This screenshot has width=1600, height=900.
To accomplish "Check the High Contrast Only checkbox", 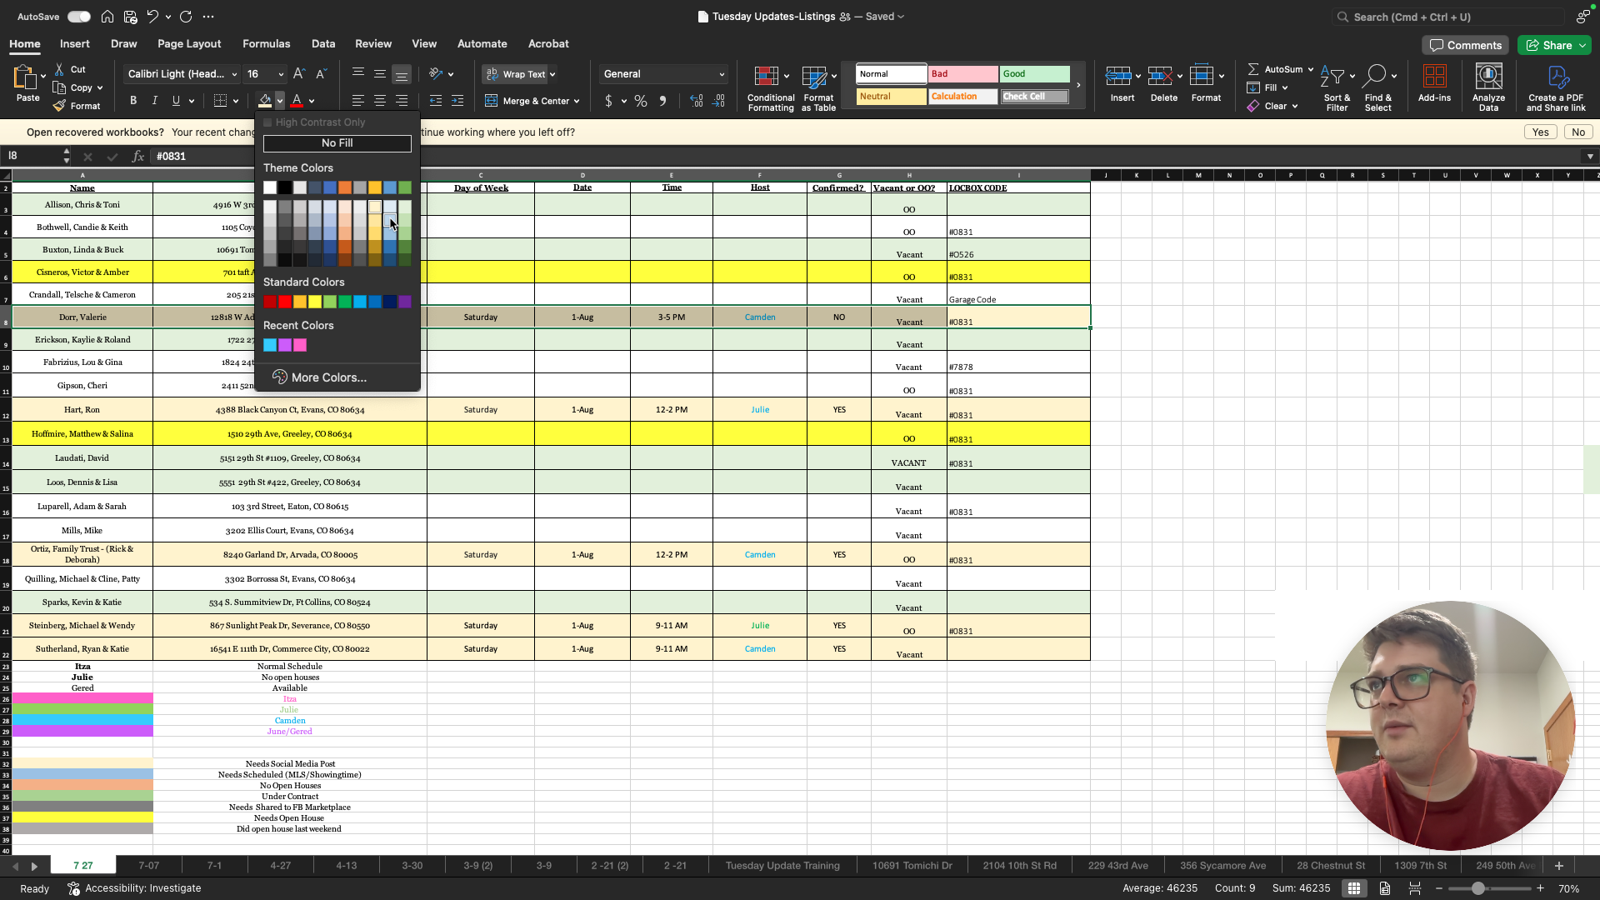I will (x=268, y=122).
